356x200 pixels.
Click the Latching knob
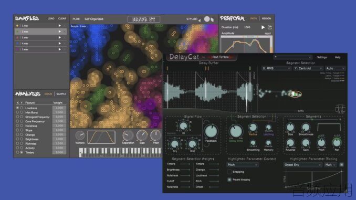click(268, 128)
